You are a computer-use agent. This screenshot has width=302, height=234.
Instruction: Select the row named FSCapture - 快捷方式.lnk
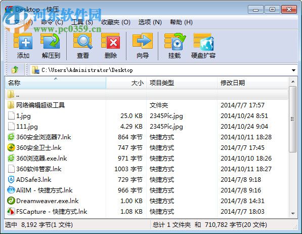(x=147, y=211)
